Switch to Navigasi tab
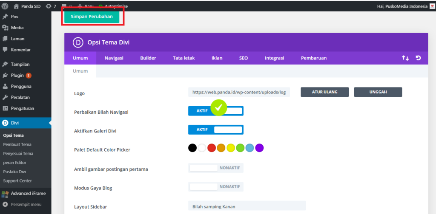436x214 pixels. coord(114,58)
